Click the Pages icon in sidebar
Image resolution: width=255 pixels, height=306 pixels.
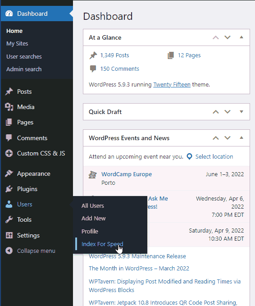point(9,122)
